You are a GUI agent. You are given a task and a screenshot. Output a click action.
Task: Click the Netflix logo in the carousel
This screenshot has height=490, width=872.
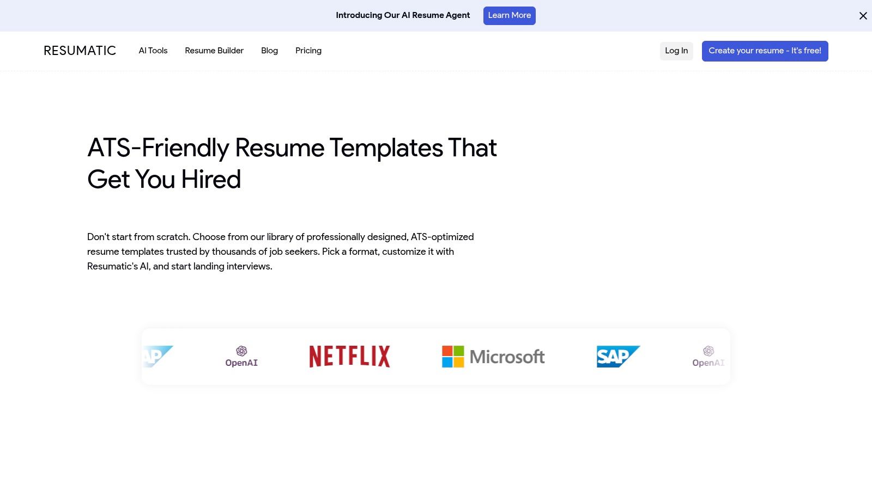[350, 357]
